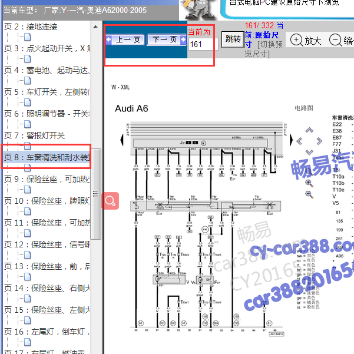Select 页 15：保险丝座、左侧 tree item

(x=47, y=310)
